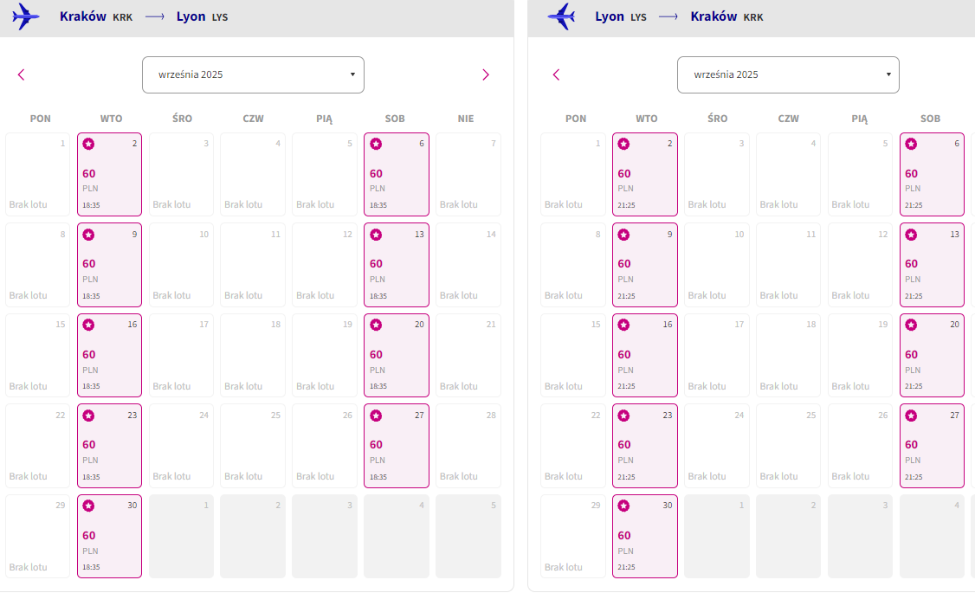The image size is (975, 593).
Task: Click the airplane icon beside Lyon LYS departure
Action: tap(561, 16)
